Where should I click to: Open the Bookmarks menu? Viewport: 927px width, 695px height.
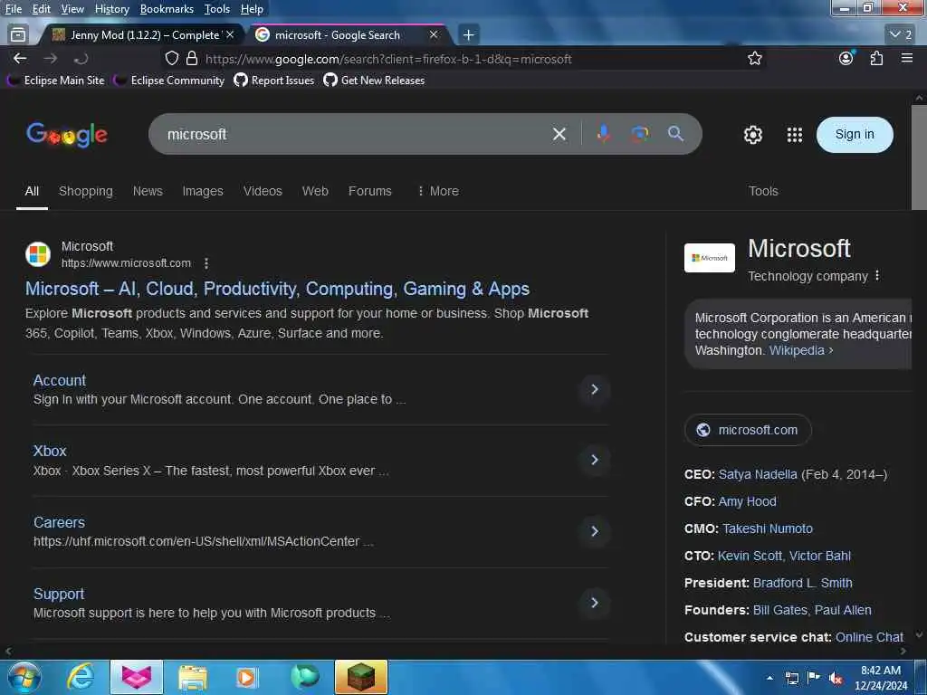pyautogui.click(x=167, y=9)
